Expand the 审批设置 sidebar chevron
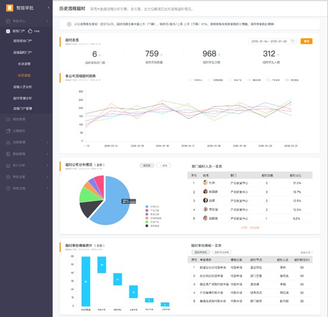 pyautogui.click(x=48, y=177)
